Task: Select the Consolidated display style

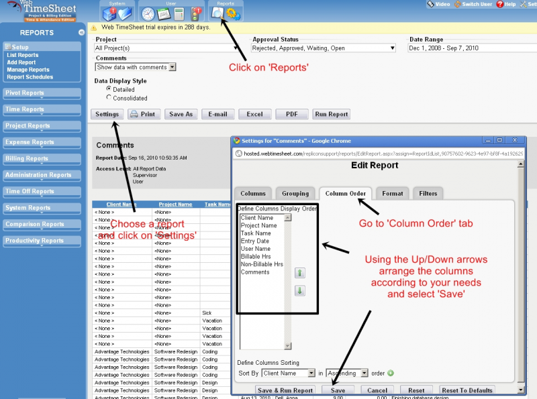Action: pyautogui.click(x=109, y=97)
